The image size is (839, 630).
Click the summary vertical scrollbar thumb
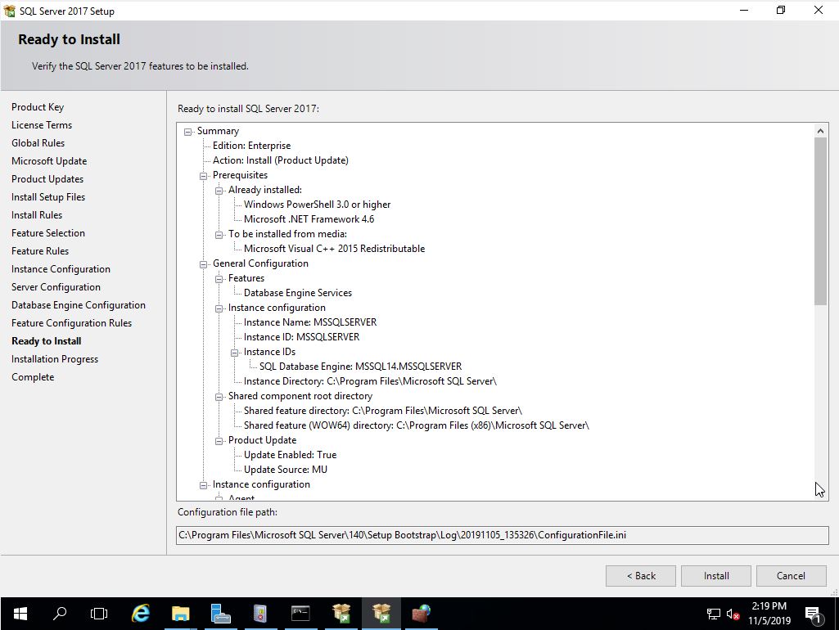click(x=820, y=222)
